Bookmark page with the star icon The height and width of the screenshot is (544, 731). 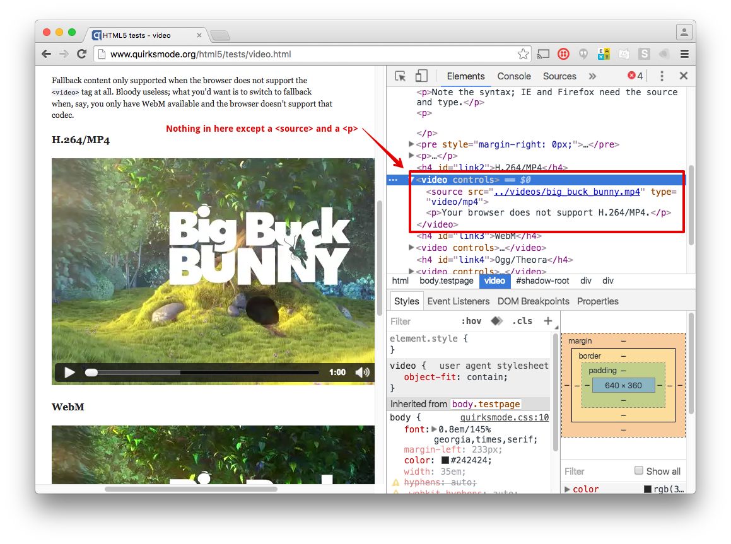coord(523,54)
